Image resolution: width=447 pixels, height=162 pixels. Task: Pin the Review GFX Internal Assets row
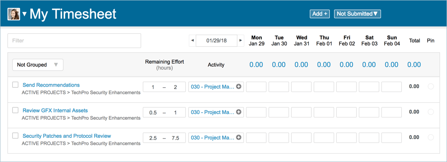point(431,112)
